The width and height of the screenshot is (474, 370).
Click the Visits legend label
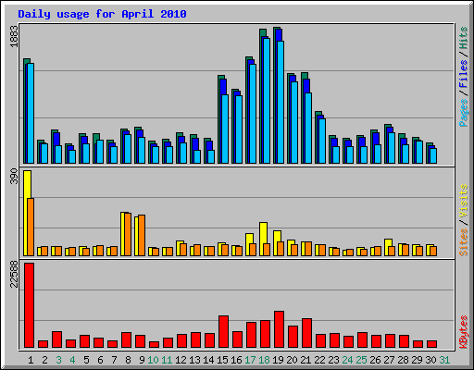463,201
